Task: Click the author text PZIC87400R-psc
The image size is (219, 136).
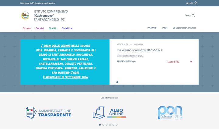Action: 127,61
